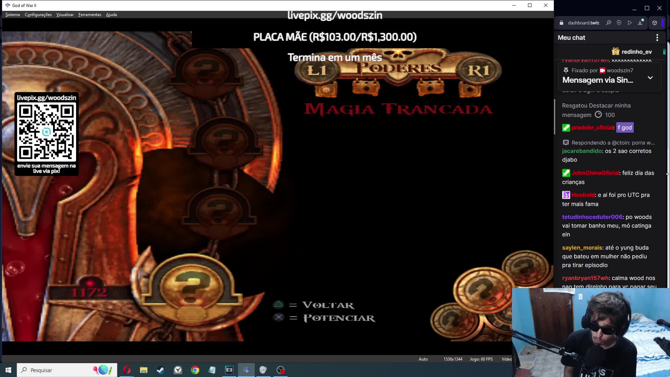Open the Configurações menu
670x377 pixels.
pos(38,15)
